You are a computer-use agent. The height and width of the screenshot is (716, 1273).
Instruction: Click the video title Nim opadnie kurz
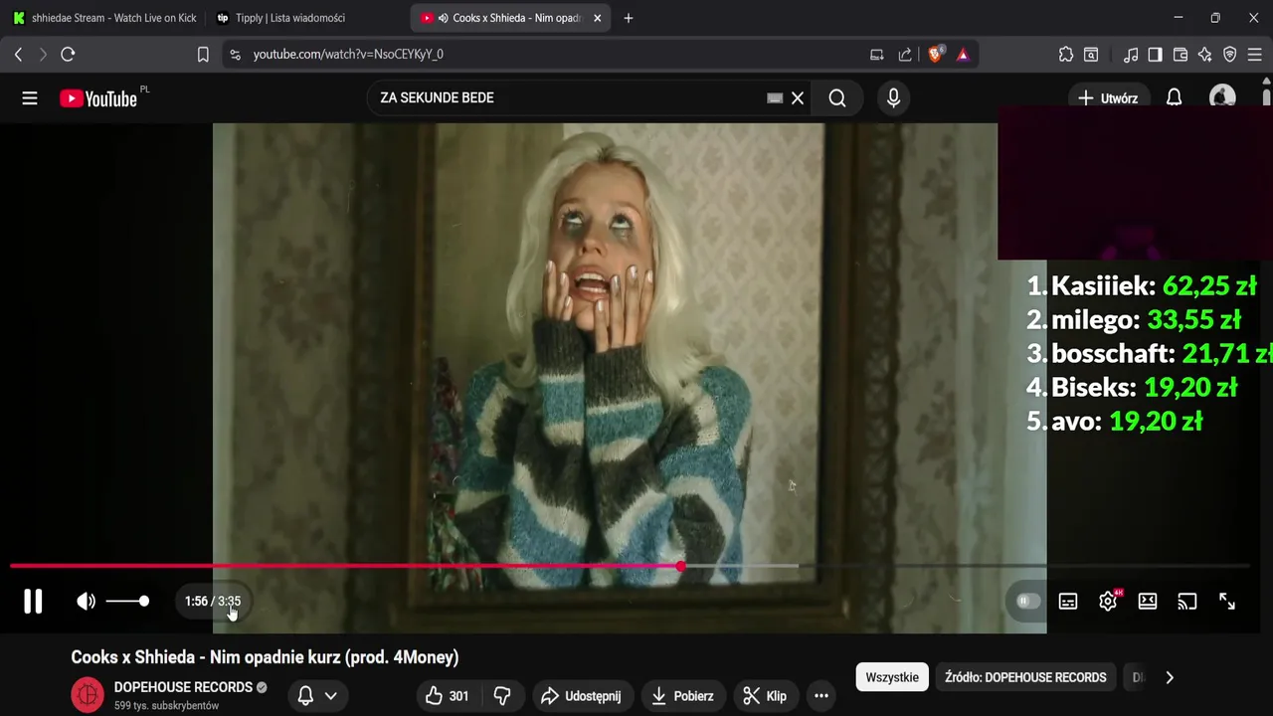[x=265, y=657]
